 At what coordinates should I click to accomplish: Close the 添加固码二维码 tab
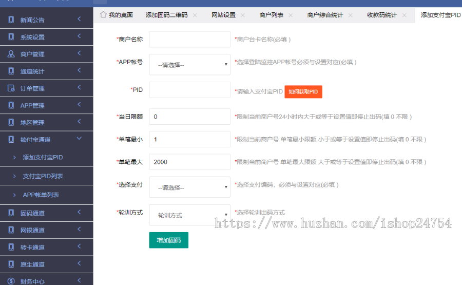[195, 15]
